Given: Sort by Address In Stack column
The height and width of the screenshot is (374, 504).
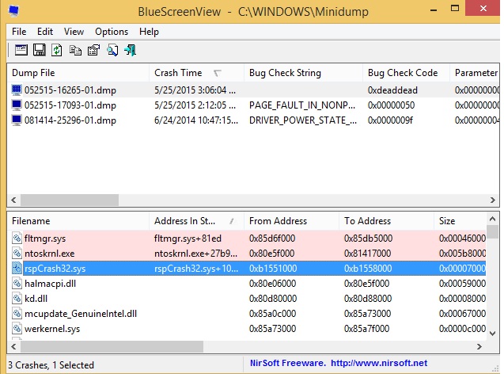Looking at the screenshot, I should pyautogui.click(x=196, y=221).
